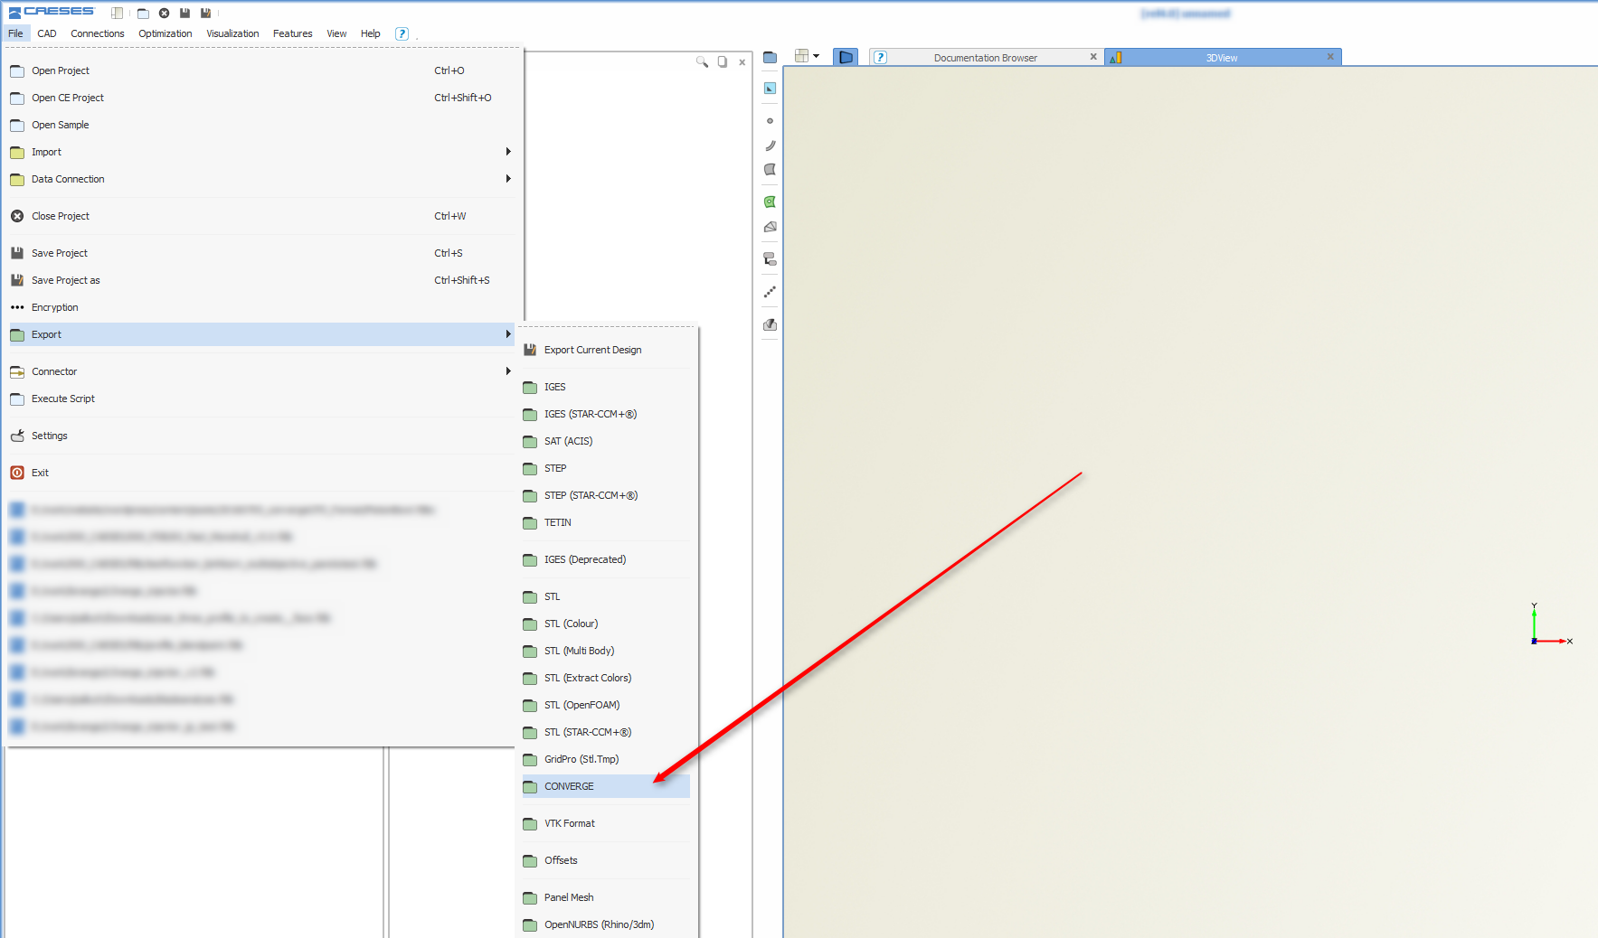Choose Save Project as entry
The width and height of the screenshot is (1598, 938).
pyautogui.click(x=261, y=280)
